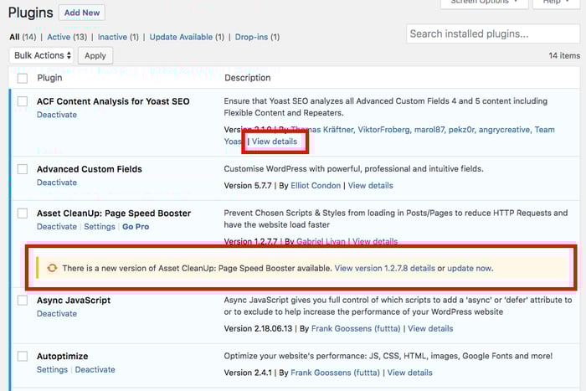Tick the Advanced Custom Fields checkbox
586x391 pixels.
[x=23, y=169]
